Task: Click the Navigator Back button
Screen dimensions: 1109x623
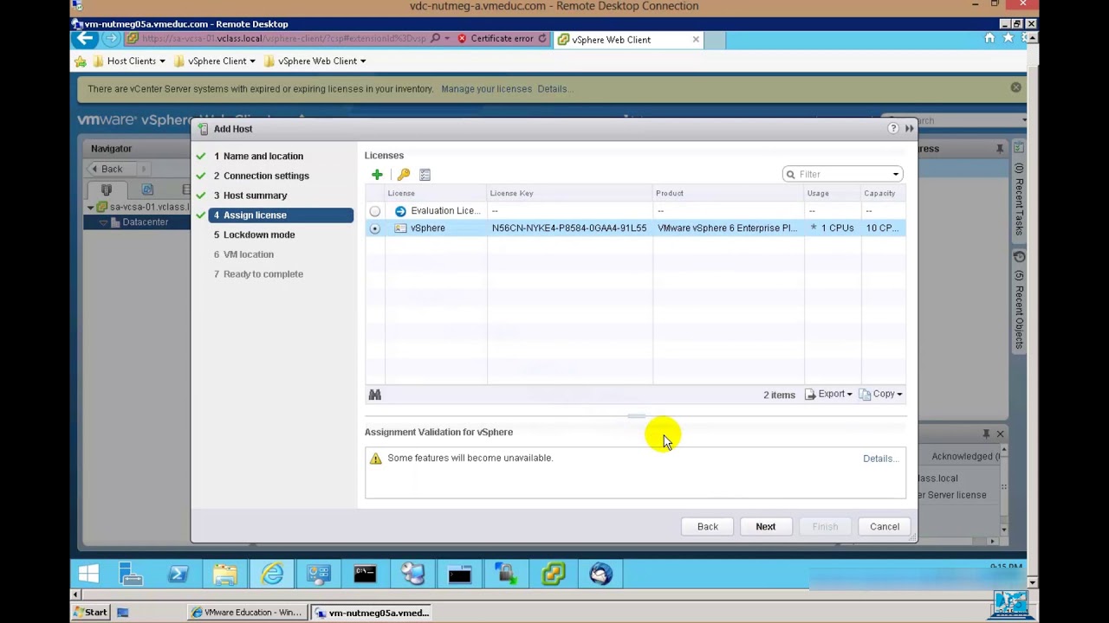Action: point(107,169)
